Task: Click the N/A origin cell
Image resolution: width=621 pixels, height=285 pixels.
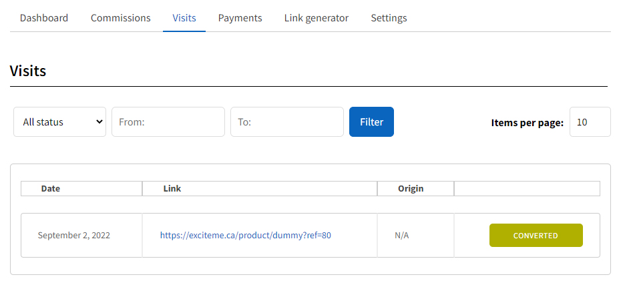Action: [401, 236]
